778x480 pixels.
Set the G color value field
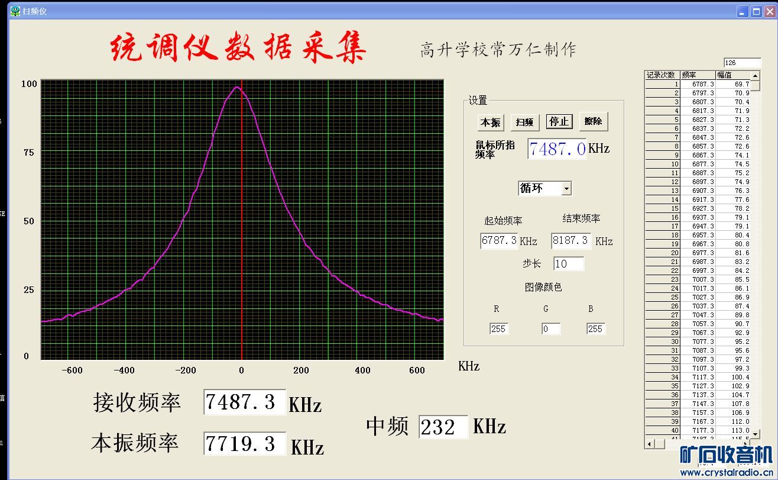pyautogui.click(x=551, y=328)
